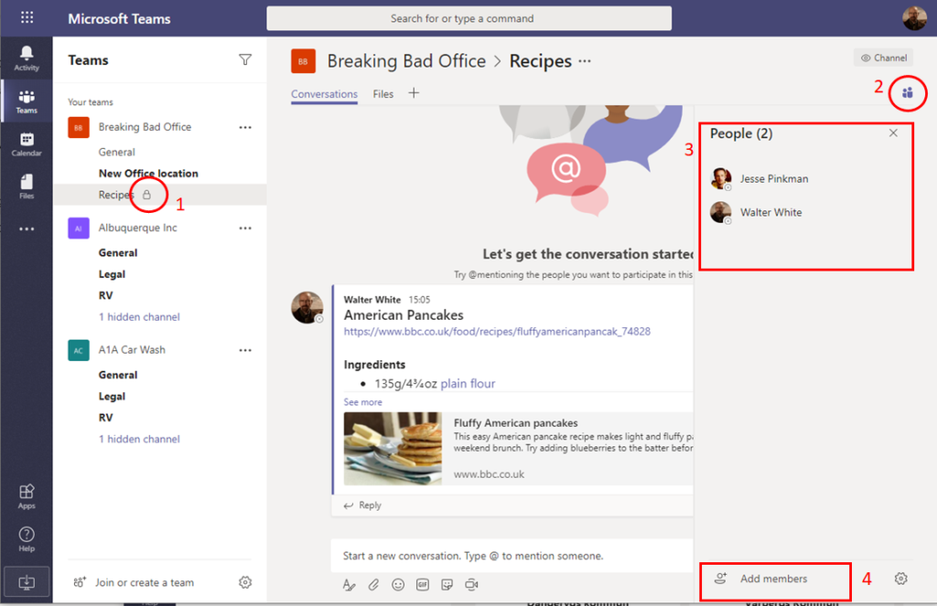Switch to the Files tab
This screenshot has width=937, height=606.
[383, 94]
